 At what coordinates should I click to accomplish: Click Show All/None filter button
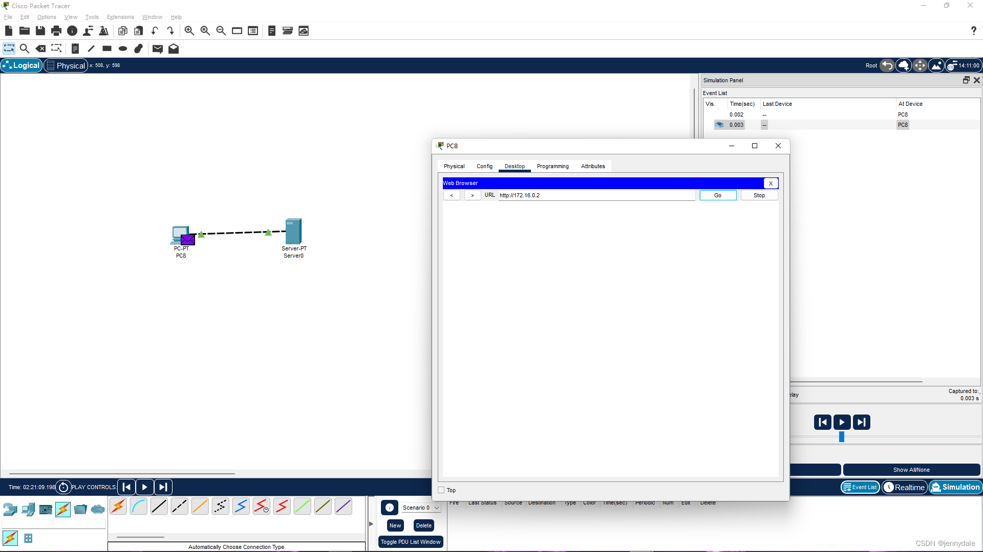click(x=911, y=470)
